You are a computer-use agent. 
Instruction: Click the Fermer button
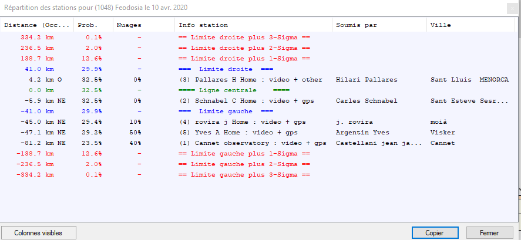489,233
